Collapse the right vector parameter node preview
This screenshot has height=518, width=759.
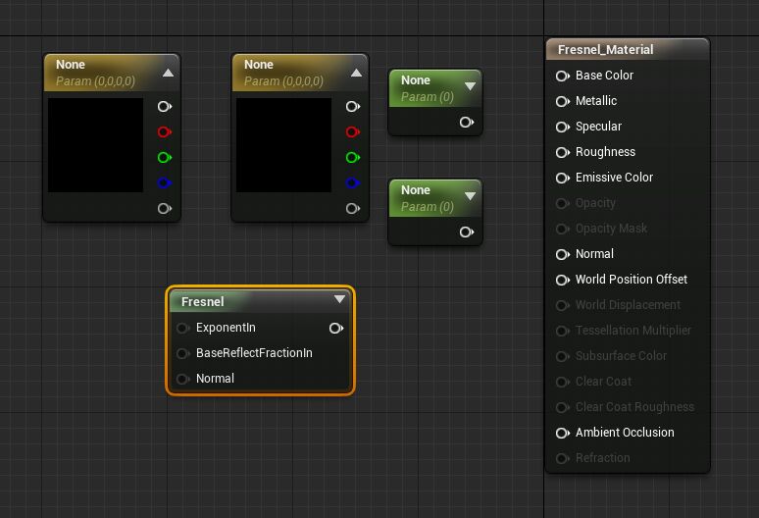tap(356, 73)
